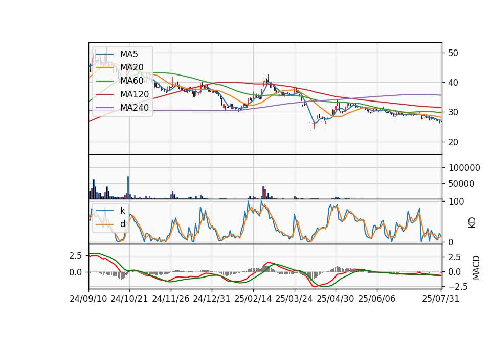The height and width of the screenshot is (352, 491).
Task: Click the 25/03/24 date axis label
Action: (294, 299)
